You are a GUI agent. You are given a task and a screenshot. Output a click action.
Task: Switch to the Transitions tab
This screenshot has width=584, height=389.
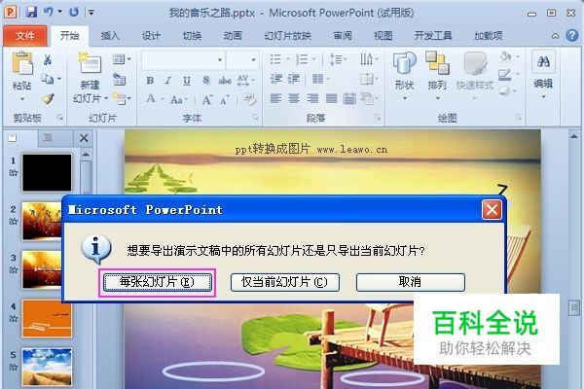pos(192,36)
